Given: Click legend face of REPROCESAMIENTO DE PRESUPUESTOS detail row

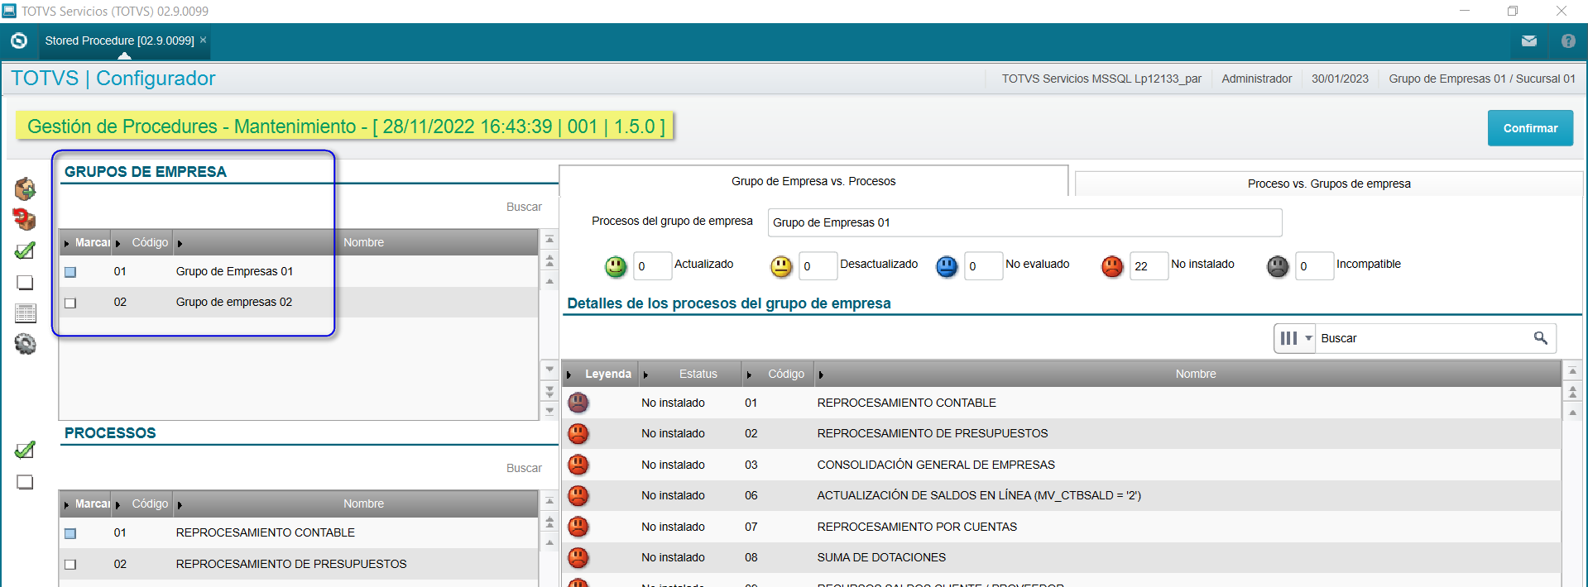Looking at the screenshot, I should (x=578, y=433).
